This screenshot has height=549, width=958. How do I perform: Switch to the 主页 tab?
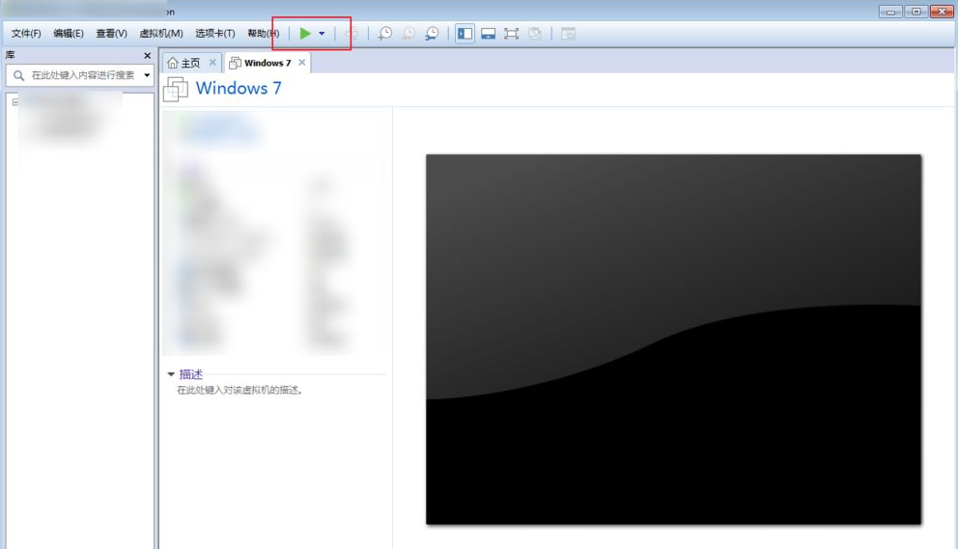pos(191,63)
